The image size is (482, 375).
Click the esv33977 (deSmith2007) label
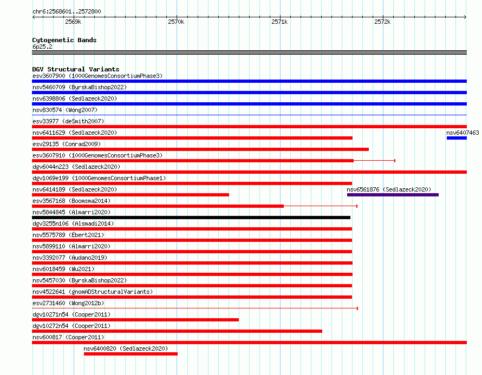[x=68, y=121]
